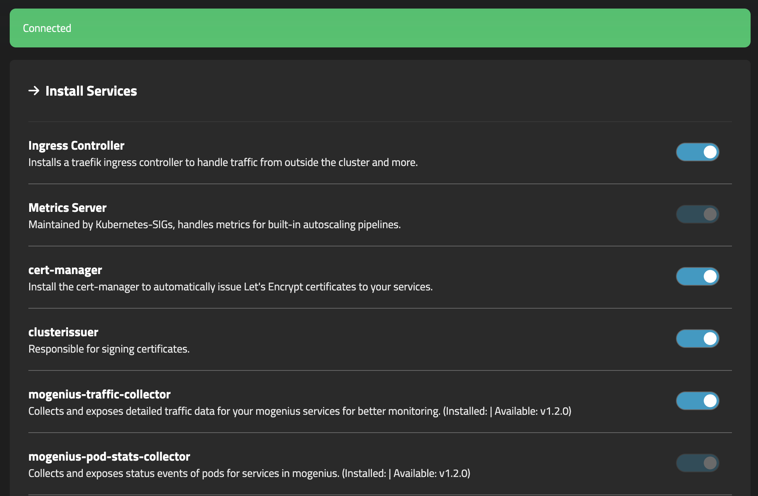The height and width of the screenshot is (496, 758).
Task: Click the traefik ingress controller description
Action: pyautogui.click(x=223, y=162)
